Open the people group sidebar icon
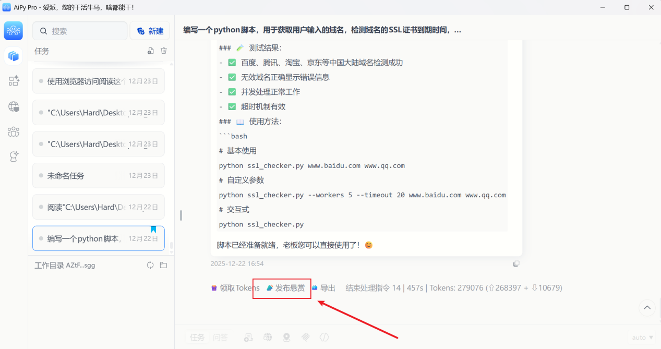Image resolution: width=661 pixels, height=349 pixels. coord(14,131)
